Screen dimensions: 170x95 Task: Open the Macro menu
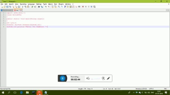pos(50,4)
